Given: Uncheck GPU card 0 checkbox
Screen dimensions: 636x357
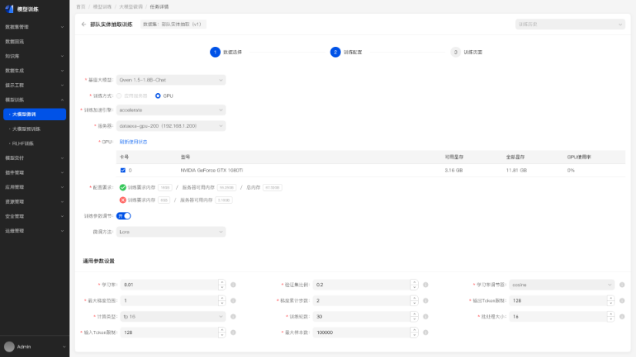Looking at the screenshot, I should (x=122, y=169).
